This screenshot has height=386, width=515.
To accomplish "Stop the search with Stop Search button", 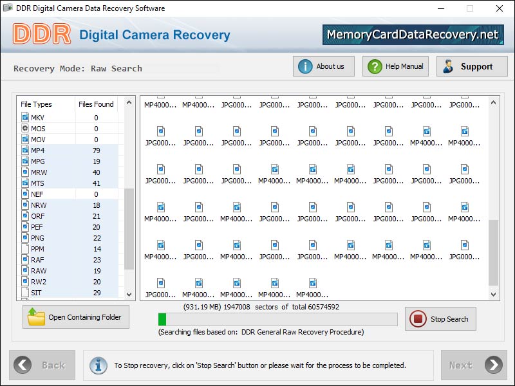I will (440, 319).
